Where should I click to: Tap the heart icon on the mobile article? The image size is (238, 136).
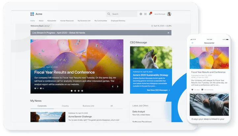[x=192, y=89]
